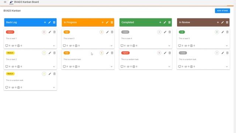Click the ADD STAGE button
The height and width of the screenshot is (133, 236).
click(x=222, y=11)
